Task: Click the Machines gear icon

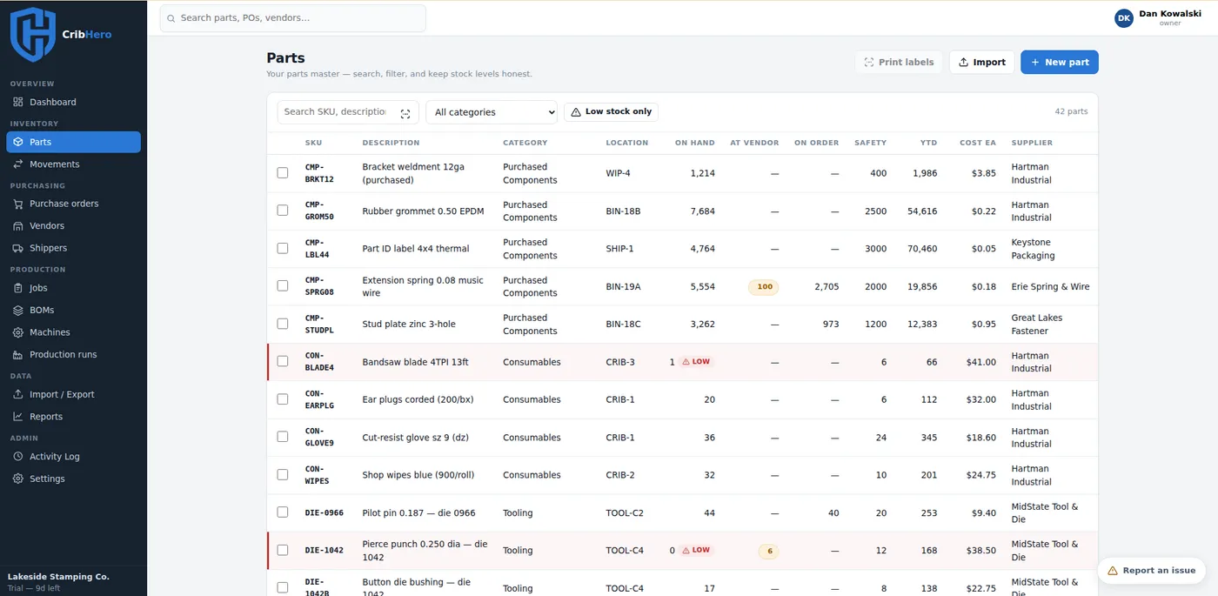Action: point(18,332)
